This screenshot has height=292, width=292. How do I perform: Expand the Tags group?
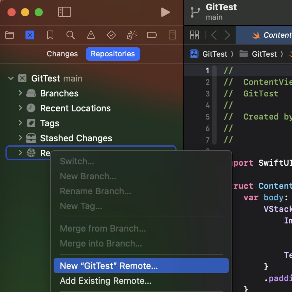(x=20, y=123)
